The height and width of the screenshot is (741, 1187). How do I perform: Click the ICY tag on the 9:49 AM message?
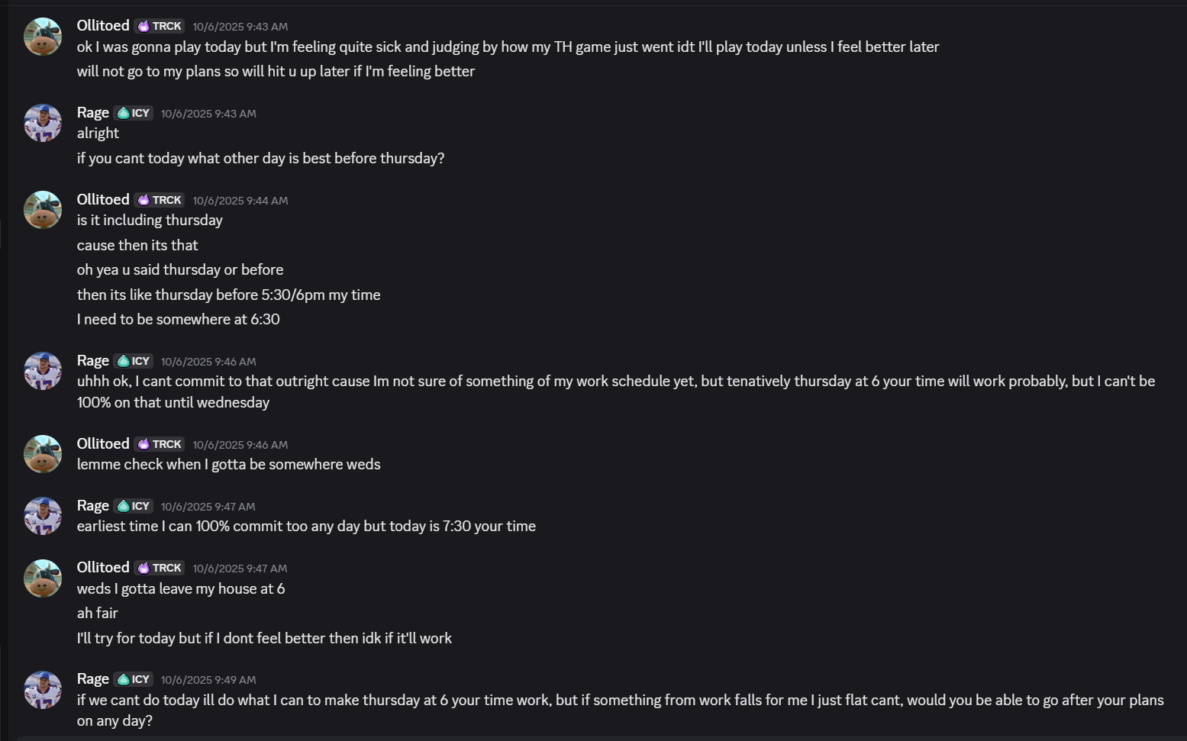(x=134, y=679)
